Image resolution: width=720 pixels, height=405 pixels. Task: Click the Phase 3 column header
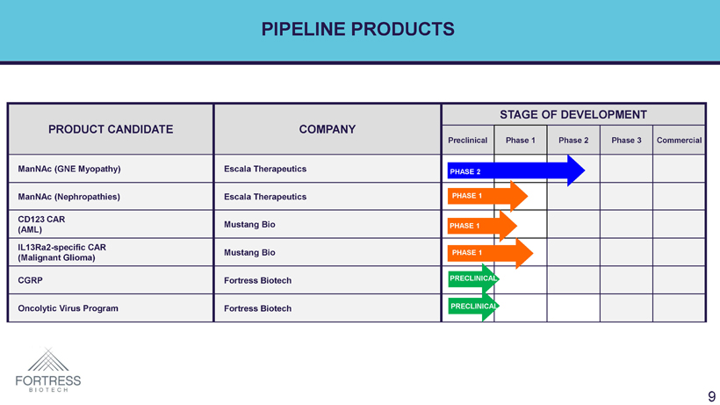pos(626,141)
